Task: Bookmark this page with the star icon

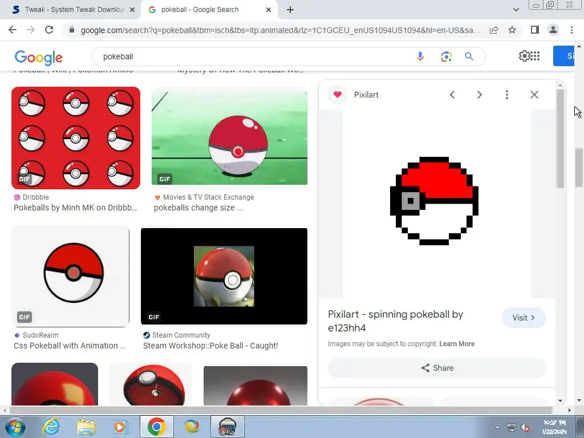Action: [x=512, y=30]
